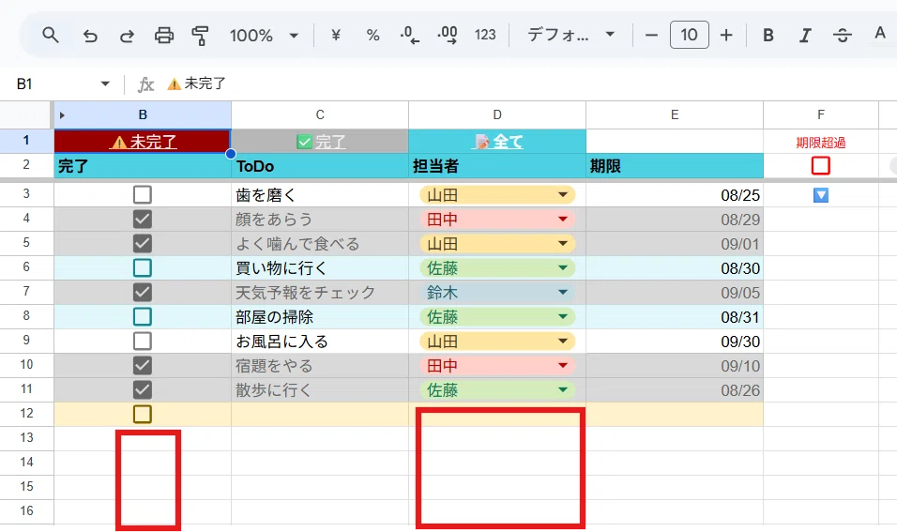Follow the 完了 link in C1
This screenshot has height=532, width=897.
pos(321,142)
